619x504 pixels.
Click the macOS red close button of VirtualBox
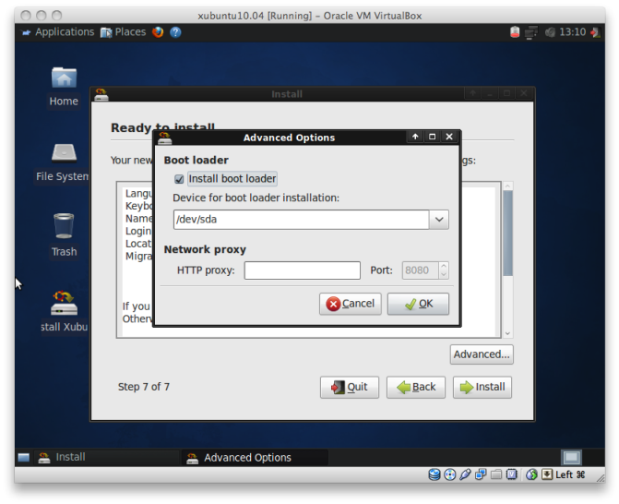(26, 16)
